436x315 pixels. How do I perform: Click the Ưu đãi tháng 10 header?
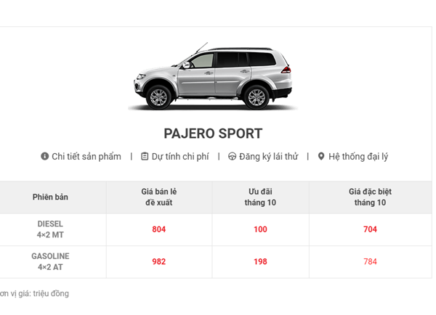point(260,197)
